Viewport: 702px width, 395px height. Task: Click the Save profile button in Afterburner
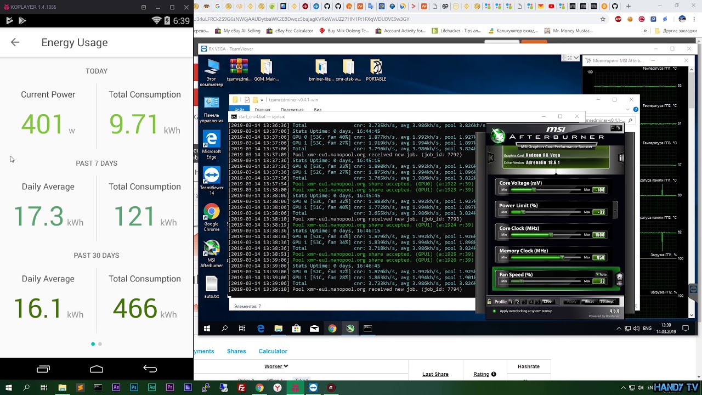(x=547, y=302)
